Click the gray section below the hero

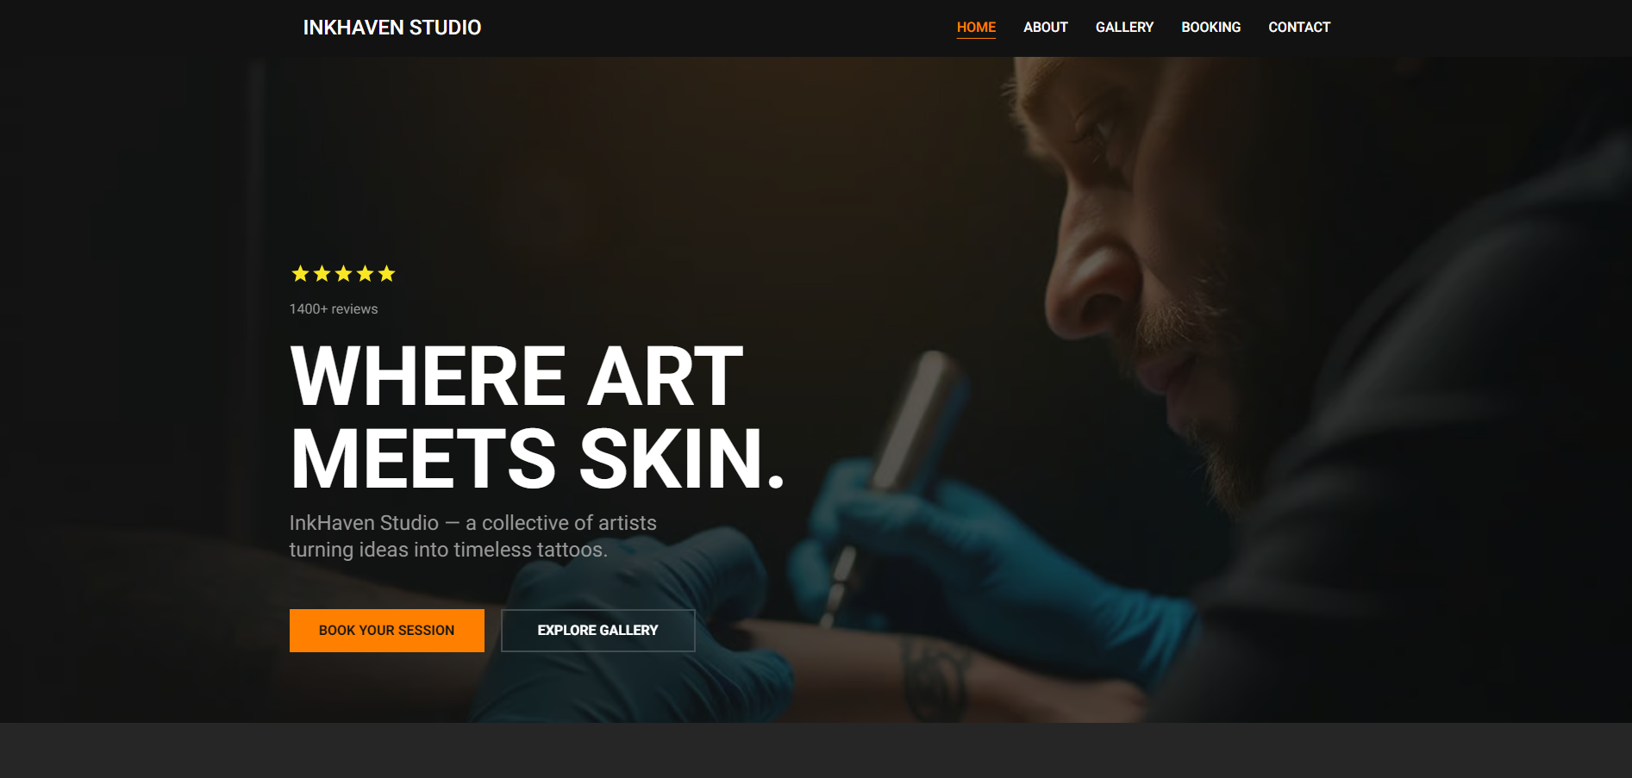point(816,750)
